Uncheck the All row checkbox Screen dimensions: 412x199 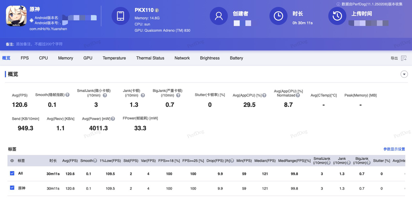click(12, 173)
